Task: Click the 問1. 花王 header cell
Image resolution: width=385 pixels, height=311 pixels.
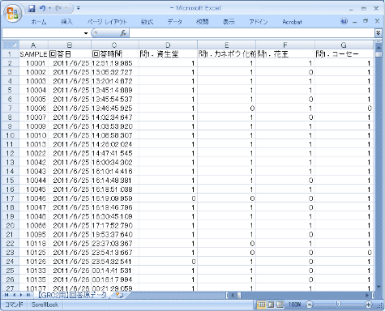Action: coord(285,54)
